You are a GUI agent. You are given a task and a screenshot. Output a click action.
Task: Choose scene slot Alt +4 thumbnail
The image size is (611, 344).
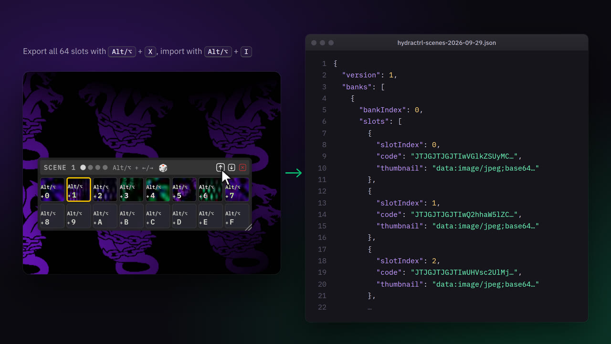(158, 189)
